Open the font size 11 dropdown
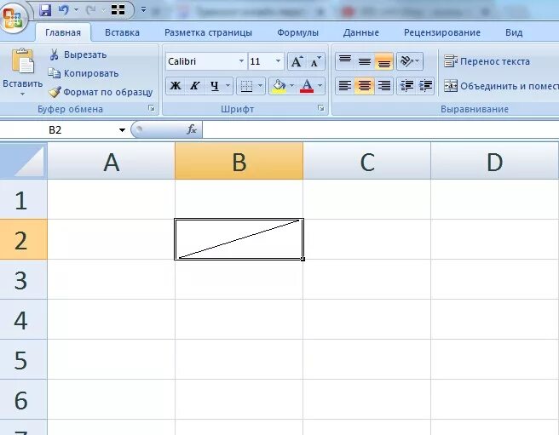The height and width of the screenshot is (435, 559). pyautogui.click(x=278, y=61)
